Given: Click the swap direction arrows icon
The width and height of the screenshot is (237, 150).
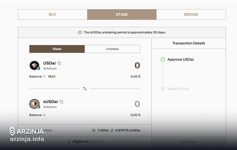Looking at the screenshot, I should pos(85,89).
